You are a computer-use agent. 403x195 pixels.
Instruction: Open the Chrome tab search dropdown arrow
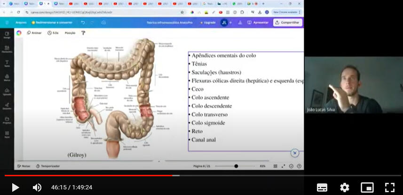tap(4, 4)
